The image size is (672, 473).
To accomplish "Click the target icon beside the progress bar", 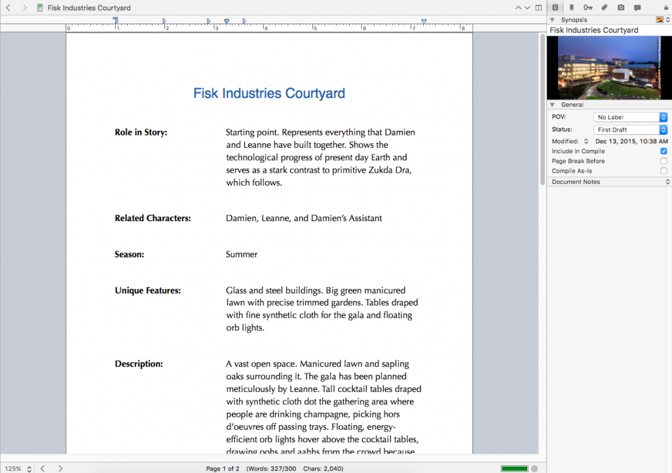I will click(534, 468).
